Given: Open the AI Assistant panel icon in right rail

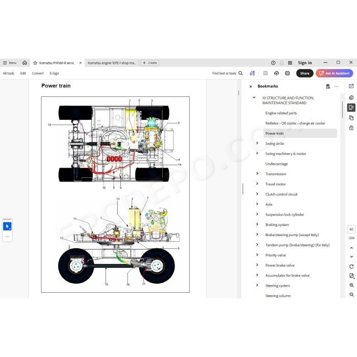Looking at the screenshot, I should 351,86.
